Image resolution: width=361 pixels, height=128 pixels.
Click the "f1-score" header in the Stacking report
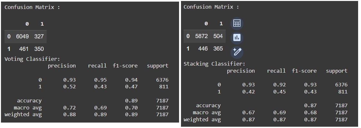[304, 71]
